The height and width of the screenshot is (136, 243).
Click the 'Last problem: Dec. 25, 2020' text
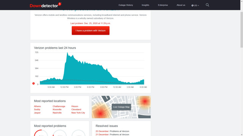pos(90,23)
